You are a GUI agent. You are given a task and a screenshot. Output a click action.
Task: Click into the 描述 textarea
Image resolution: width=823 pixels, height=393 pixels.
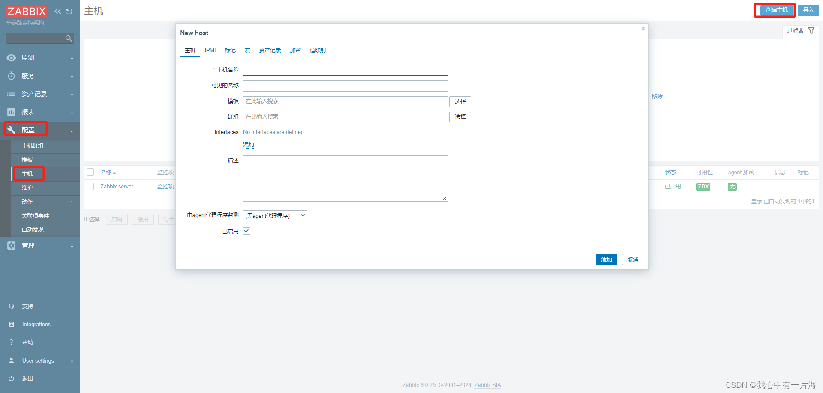coord(345,179)
